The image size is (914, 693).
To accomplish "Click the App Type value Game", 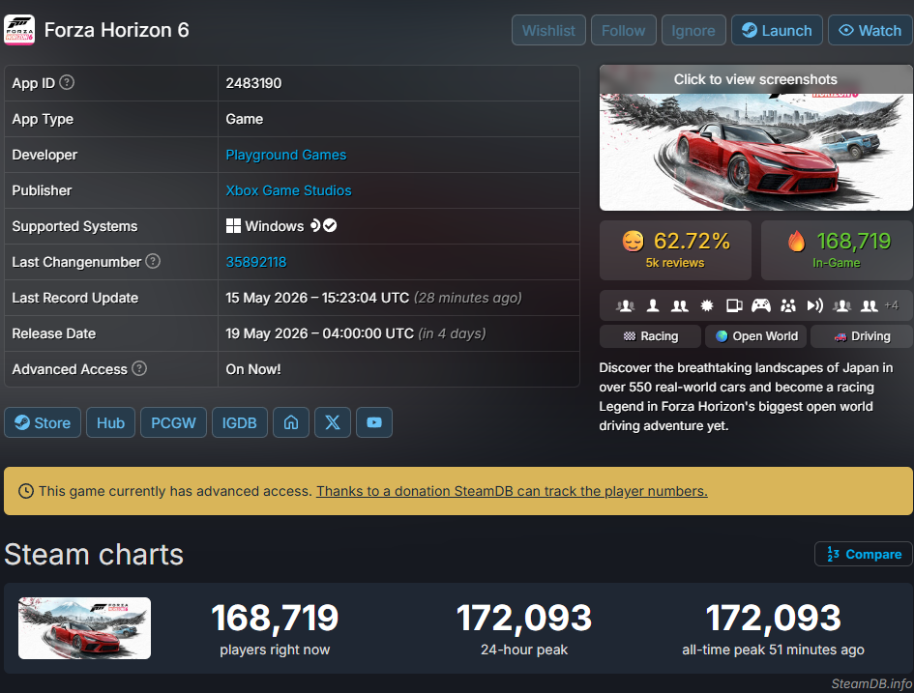I will coord(245,120).
